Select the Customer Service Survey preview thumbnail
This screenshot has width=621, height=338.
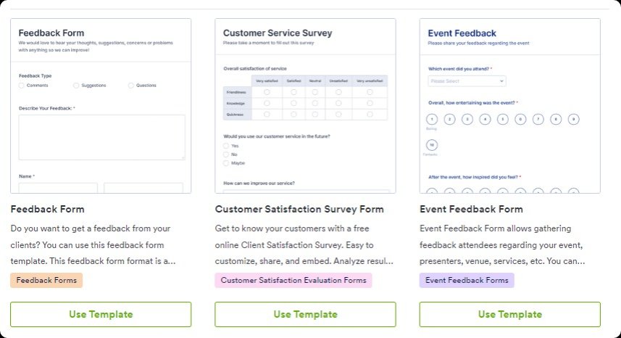point(305,106)
